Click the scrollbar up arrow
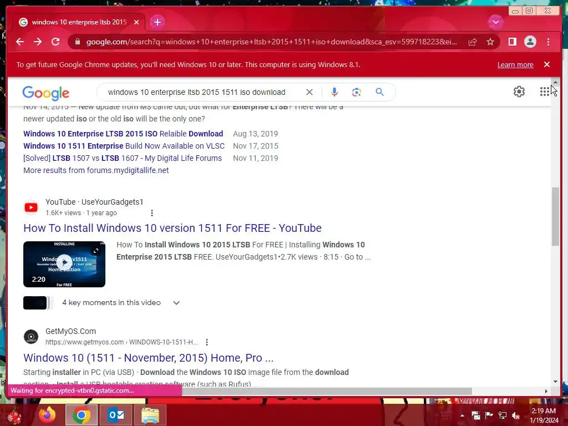 555,83
